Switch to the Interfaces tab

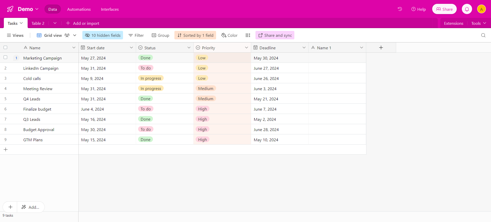pyautogui.click(x=110, y=9)
